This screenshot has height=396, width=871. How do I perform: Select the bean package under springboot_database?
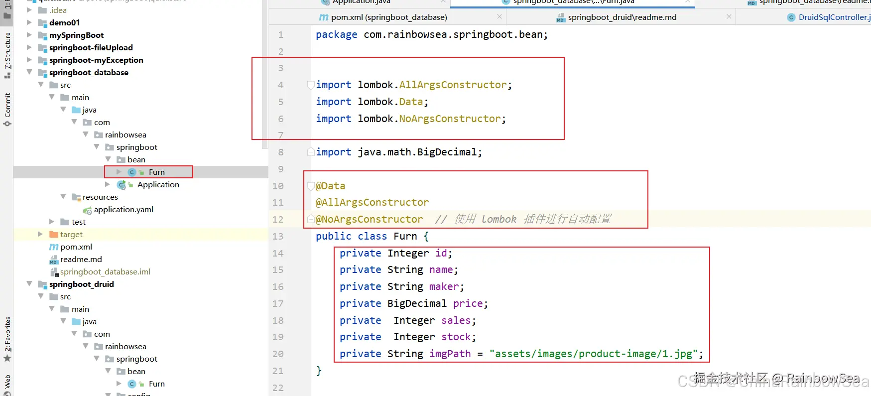coord(136,159)
